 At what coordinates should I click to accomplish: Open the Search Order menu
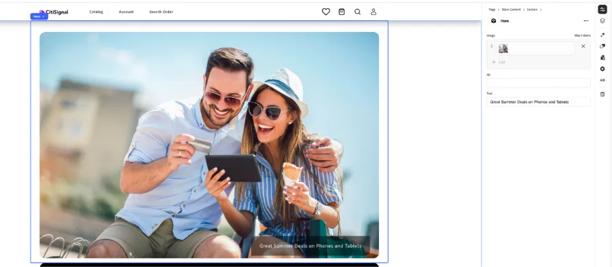point(161,12)
